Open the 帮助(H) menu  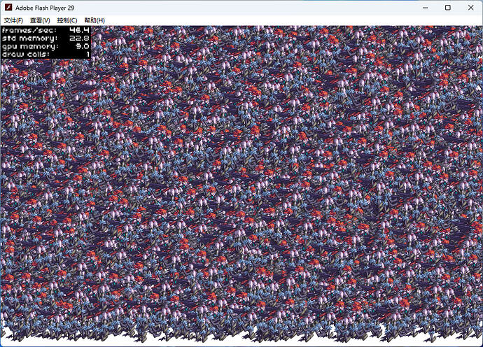[x=94, y=20]
